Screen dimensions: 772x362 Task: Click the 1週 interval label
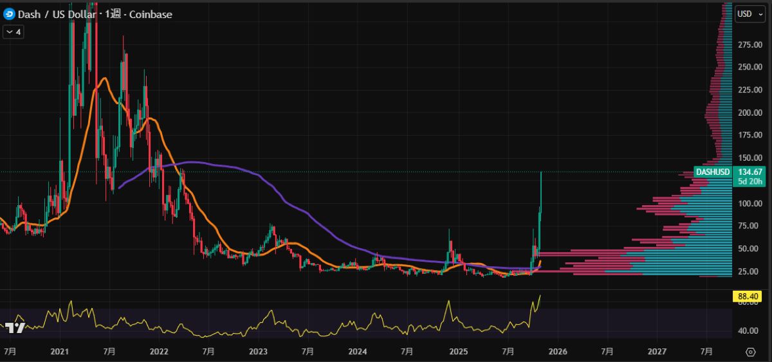click(x=112, y=14)
